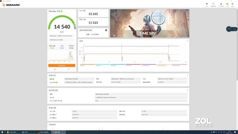Toggle the frame rate FPS legend series
Image resolution: width=238 pixels, height=134 pixels.
click(87, 65)
